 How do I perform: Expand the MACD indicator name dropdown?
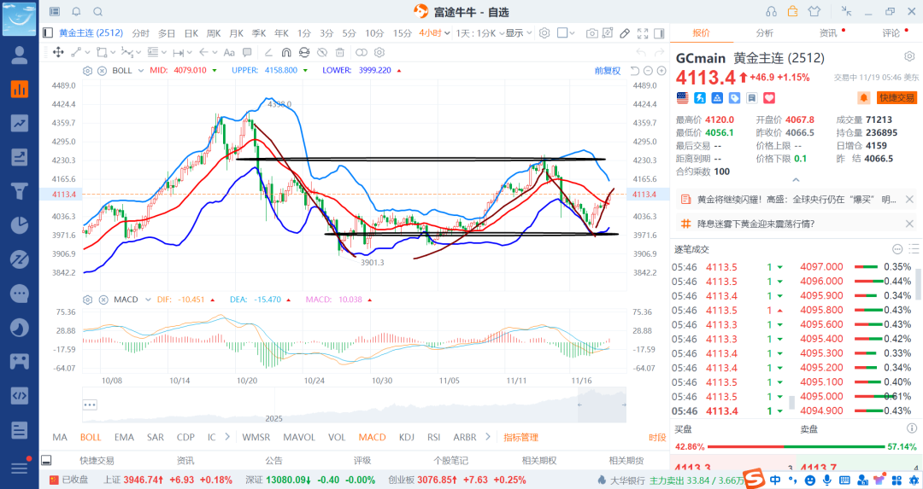coord(148,300)
